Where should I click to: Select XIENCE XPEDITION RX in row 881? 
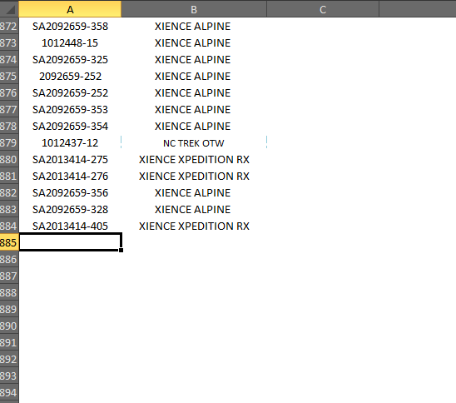point(194,176)
